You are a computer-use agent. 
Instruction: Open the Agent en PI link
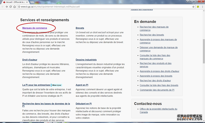[x=82, y=85]
